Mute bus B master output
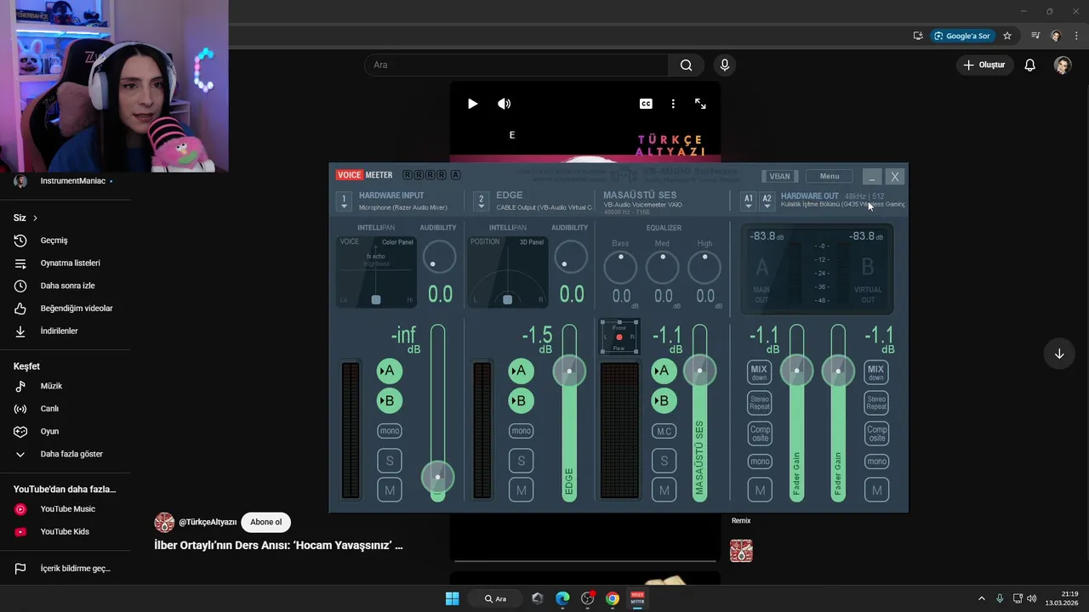This screenshot has width=1089, height=612. (x=876, y=490)
